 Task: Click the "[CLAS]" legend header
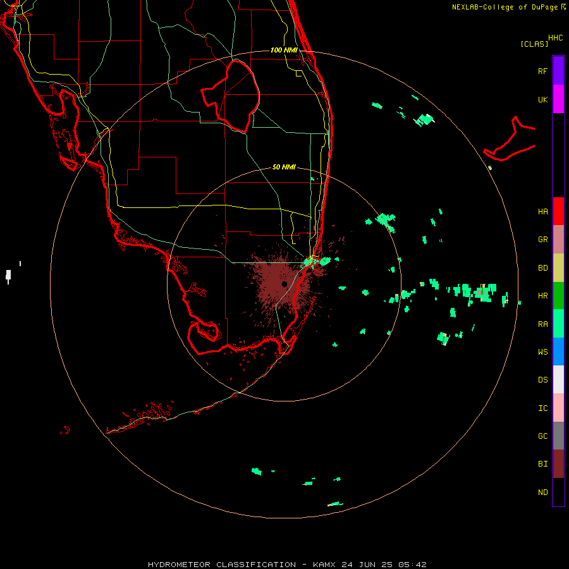[534, 44]
